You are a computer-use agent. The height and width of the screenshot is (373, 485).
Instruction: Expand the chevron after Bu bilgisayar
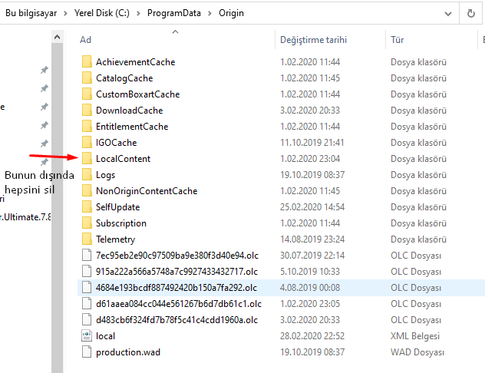tap(65, 13)
